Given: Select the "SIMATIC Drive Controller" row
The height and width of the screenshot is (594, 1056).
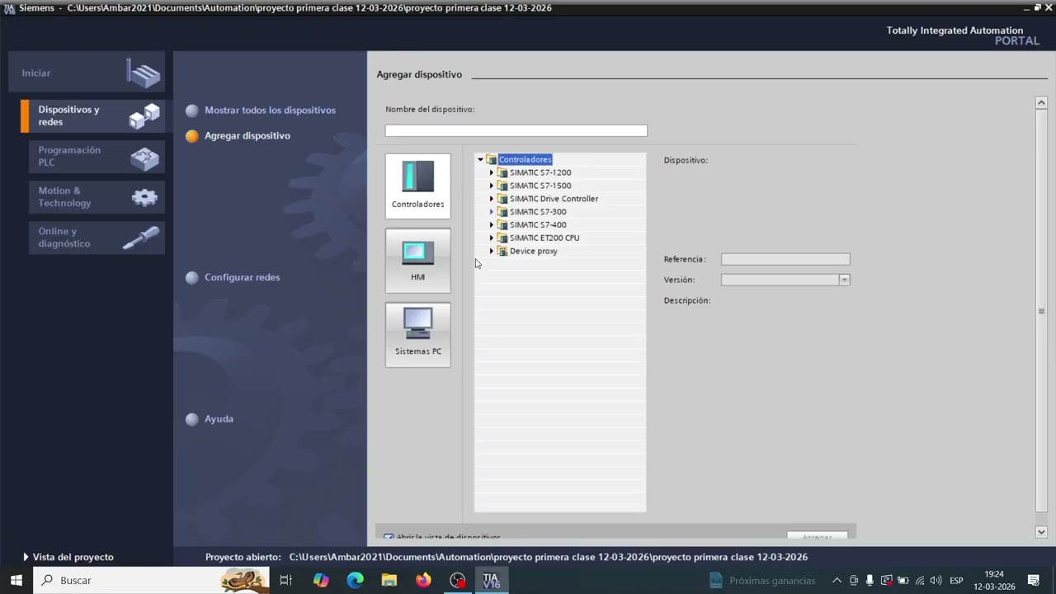Looking at the screenshot, I should pos(554,199).
